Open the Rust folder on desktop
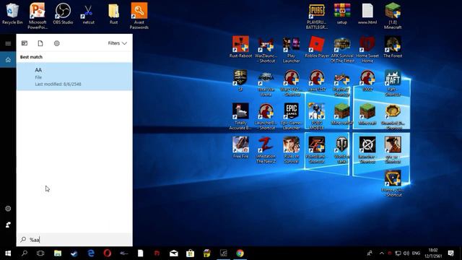 click(113, 14)
